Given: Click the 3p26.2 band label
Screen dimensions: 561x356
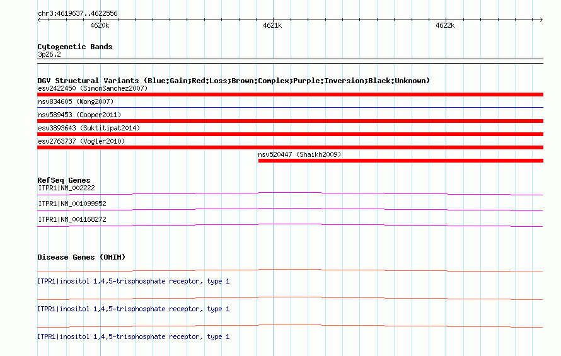Looking at the screenshot, I should tap(49, 54).
